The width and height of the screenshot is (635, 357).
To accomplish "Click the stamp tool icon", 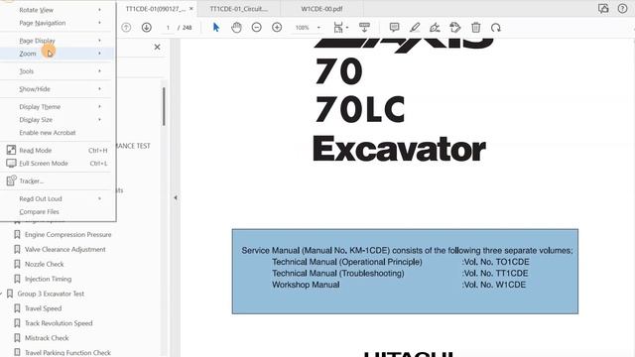I will tap(455, 28).
